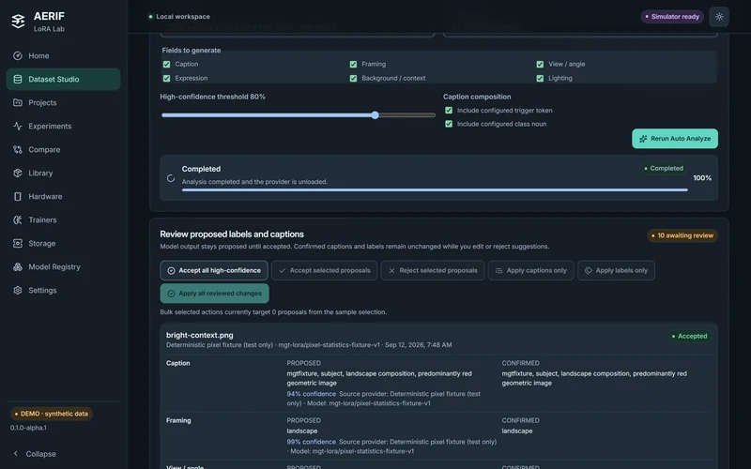
Task: Click X icon on Reject selected proposals
Action: (391, 271)
